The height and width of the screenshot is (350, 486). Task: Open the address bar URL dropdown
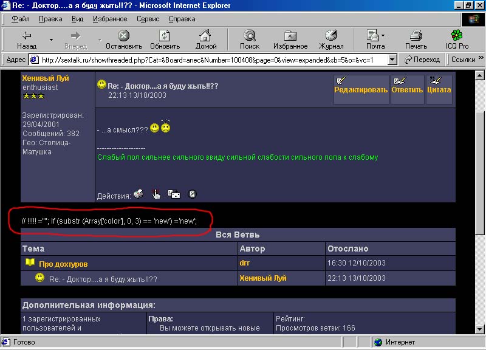coord(392,60)
